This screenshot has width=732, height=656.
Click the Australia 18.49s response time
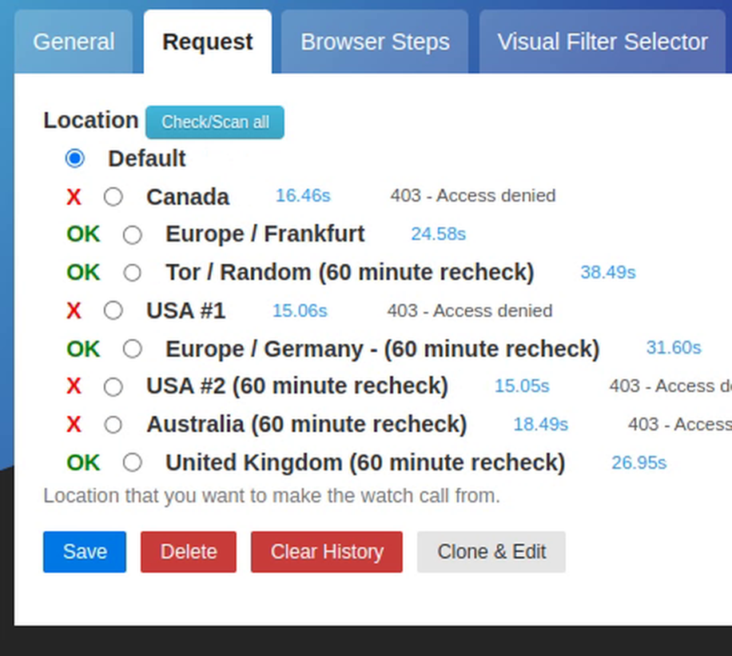pyautogui.click(x=540, y=424)
